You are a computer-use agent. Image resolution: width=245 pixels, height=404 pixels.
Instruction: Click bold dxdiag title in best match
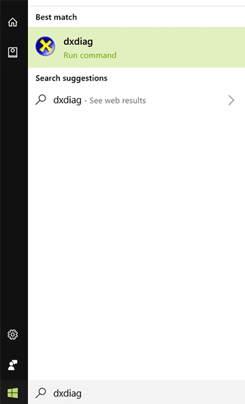coord(78,42)
